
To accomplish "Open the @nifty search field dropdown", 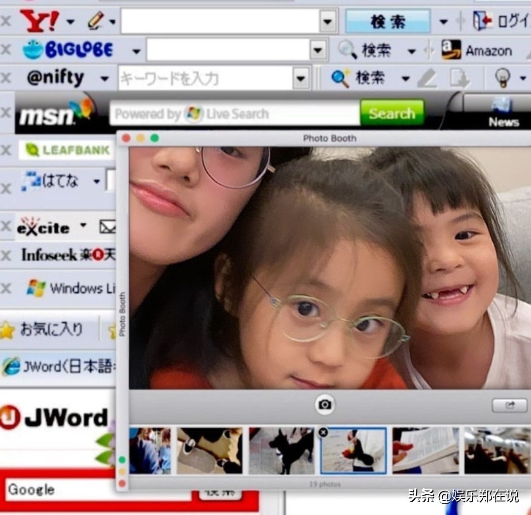I will 301,78.
